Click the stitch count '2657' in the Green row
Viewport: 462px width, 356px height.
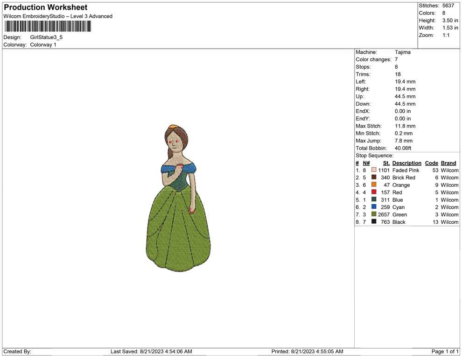[384, 214]
